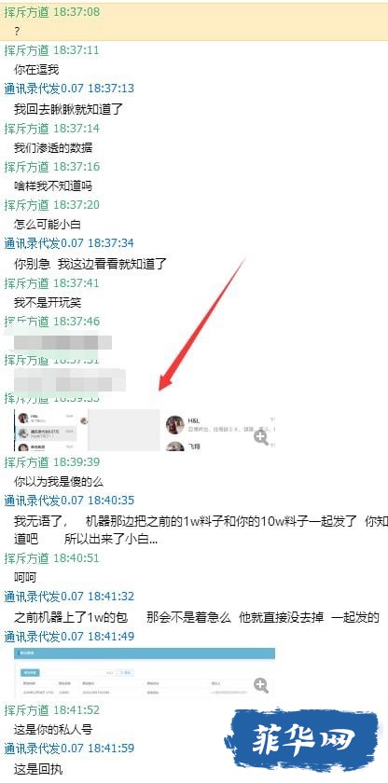Open the chat-list screenshot thumbnail sent at 18:39
Viewport: 388px width, 783px height.
point(145,431)
